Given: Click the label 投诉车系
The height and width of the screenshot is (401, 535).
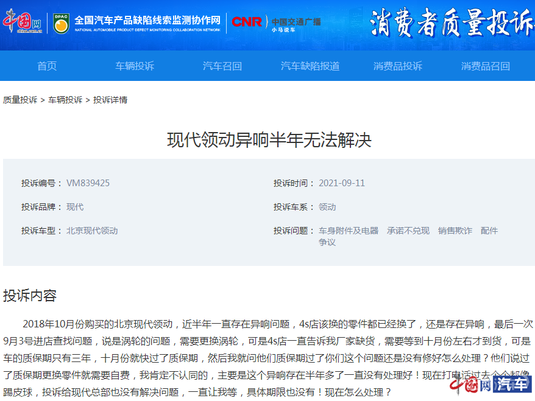Looking at the screenshot, I should point(294,207).
